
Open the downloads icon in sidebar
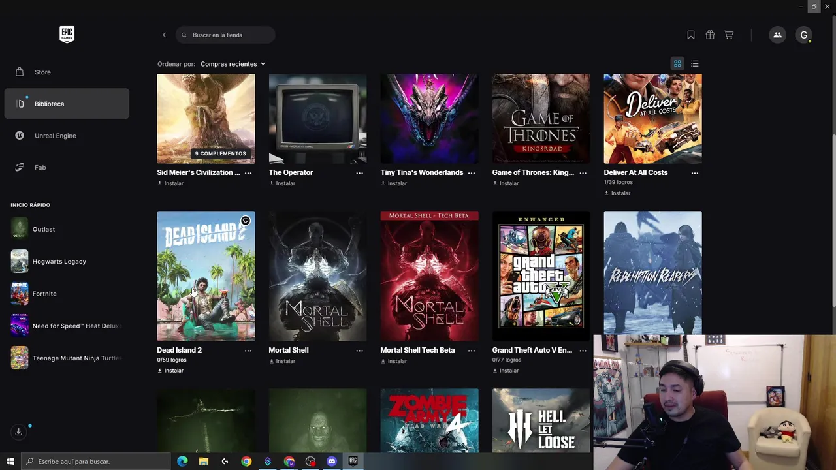[19, 432]
